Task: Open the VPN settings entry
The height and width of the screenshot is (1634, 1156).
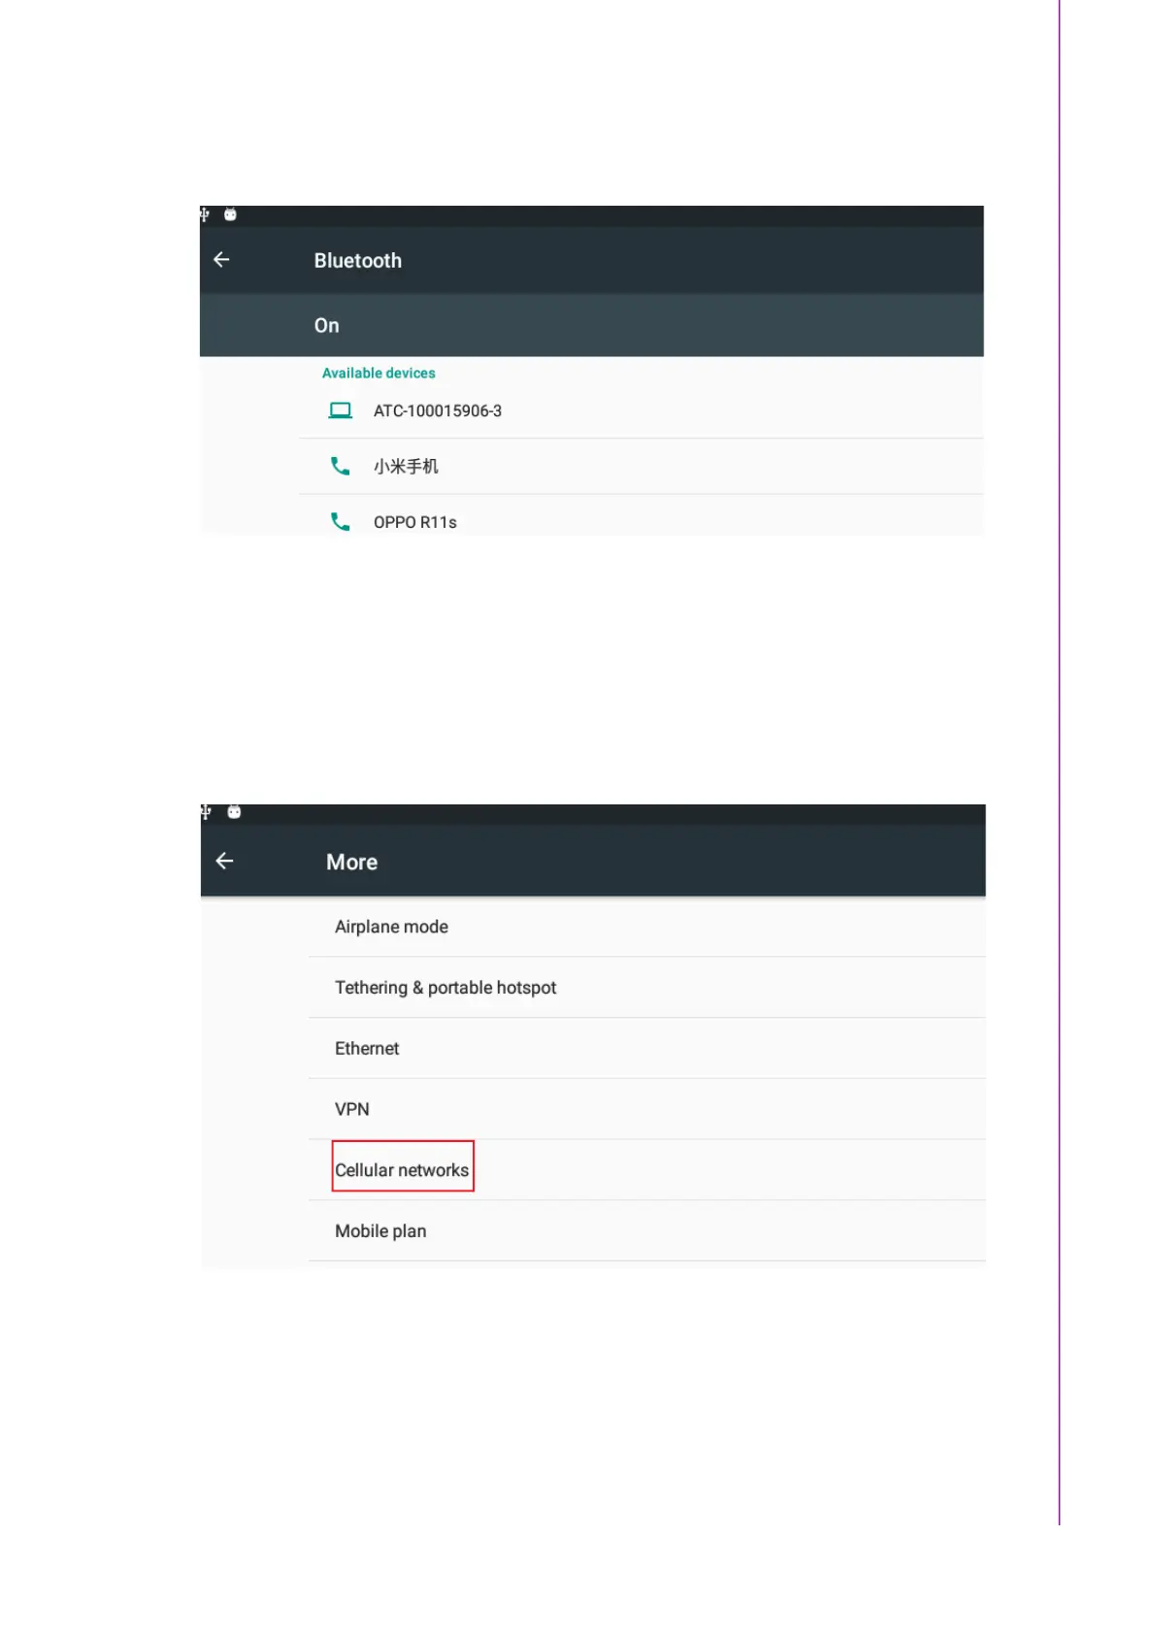Action: click(x=352, y=1109)
